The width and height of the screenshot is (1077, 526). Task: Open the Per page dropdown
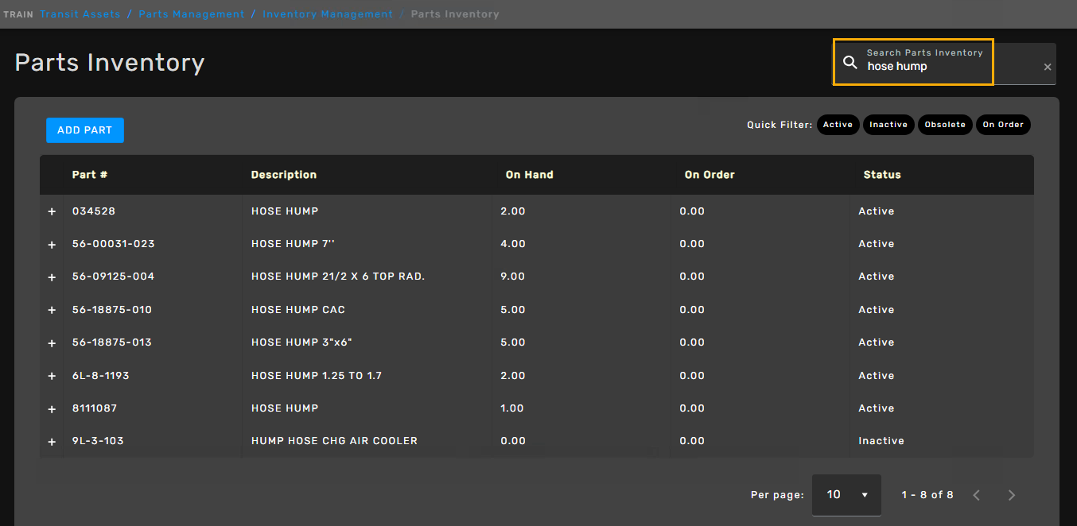[846, 495]
